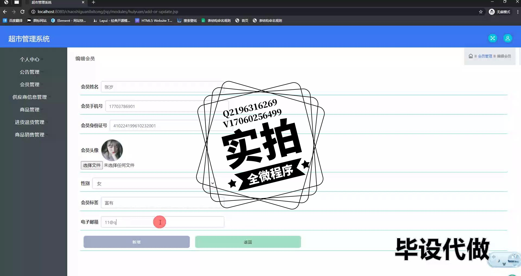Open 进货退货管理 in the sidebar

[x=30, y=122]
